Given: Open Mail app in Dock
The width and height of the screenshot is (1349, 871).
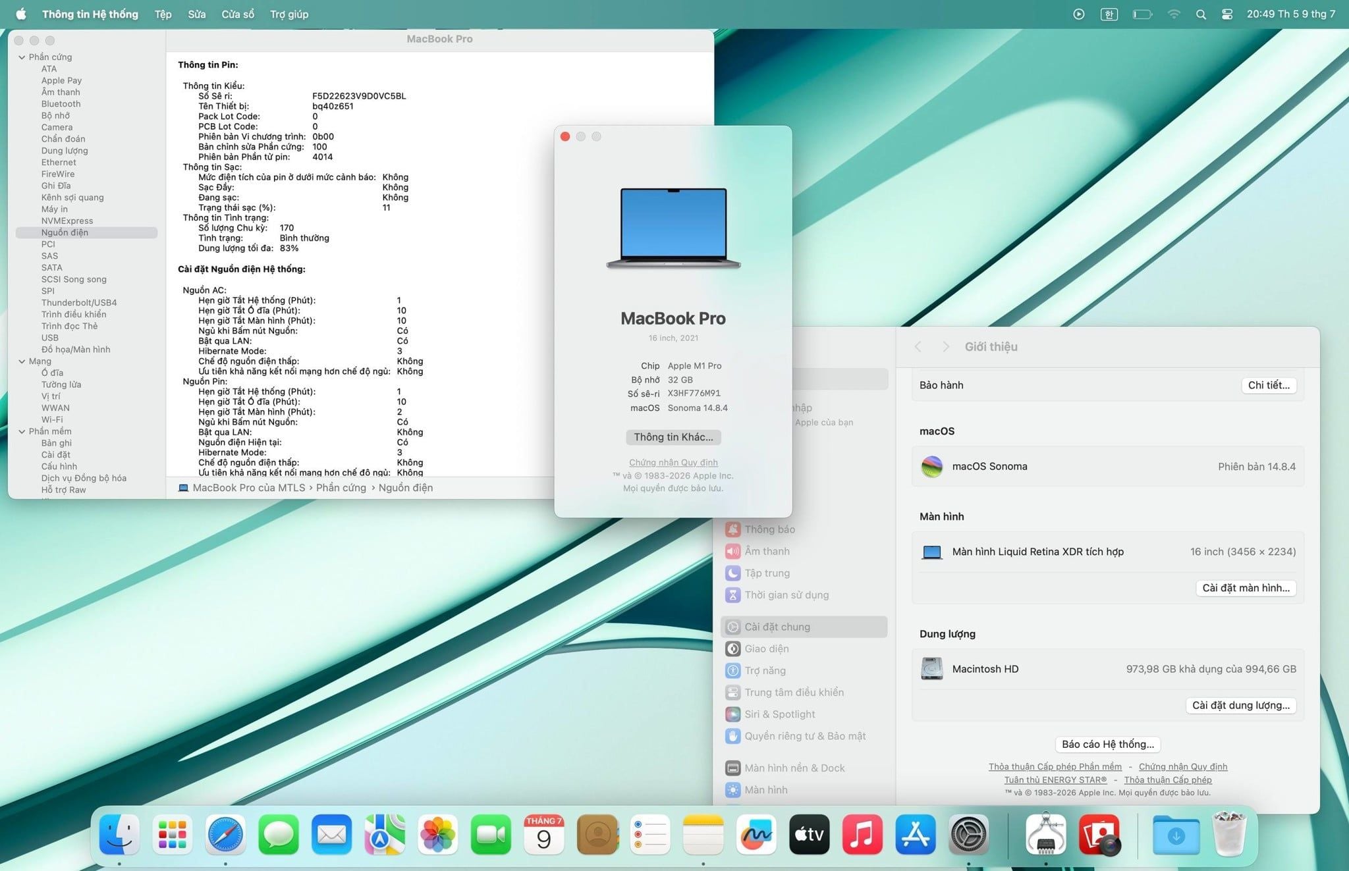Looking at the screenshot, I should coord(331,834).
